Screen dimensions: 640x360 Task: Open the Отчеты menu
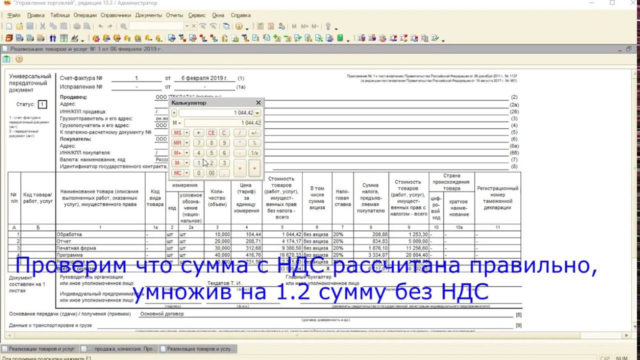click(174, 15)
